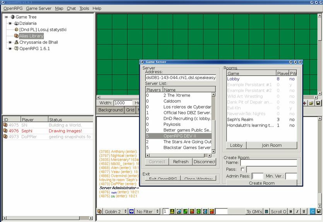Click the server list horizontal scrollbar

click(x=179, y=155)
